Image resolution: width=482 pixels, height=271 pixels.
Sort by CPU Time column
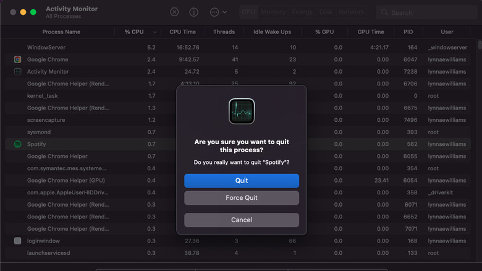coord(182,32)
